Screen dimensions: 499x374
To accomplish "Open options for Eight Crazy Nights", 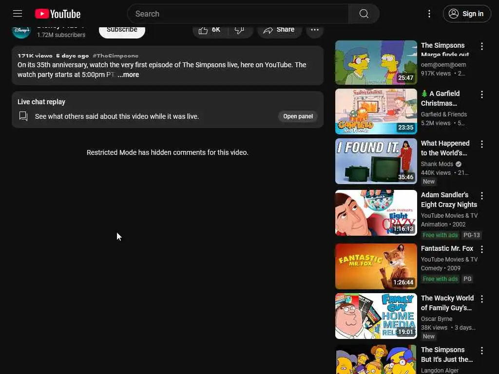I will point(482,196).
